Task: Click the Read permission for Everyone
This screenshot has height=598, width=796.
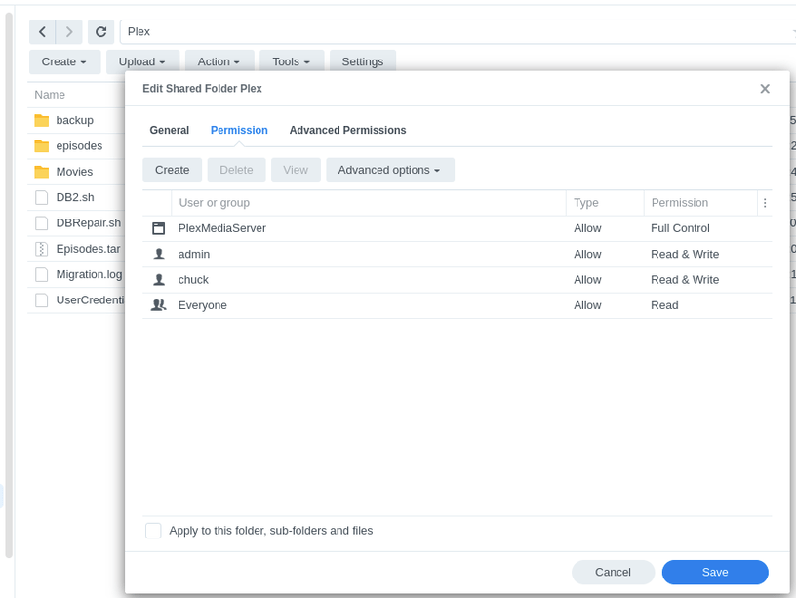Action: 664,305
